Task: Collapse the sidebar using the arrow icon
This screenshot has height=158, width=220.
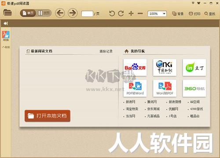Action: [x=6, y=23]
